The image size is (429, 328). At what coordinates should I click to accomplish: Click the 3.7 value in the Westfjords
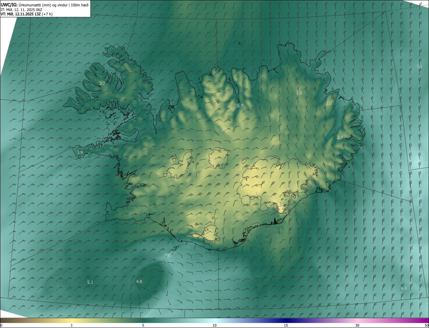click(x=103, y=83)
